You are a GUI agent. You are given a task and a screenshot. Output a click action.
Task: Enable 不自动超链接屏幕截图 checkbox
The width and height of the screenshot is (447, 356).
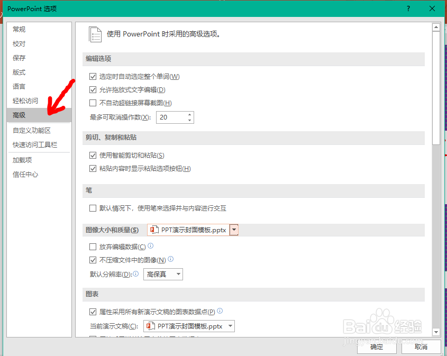(93, 103)
